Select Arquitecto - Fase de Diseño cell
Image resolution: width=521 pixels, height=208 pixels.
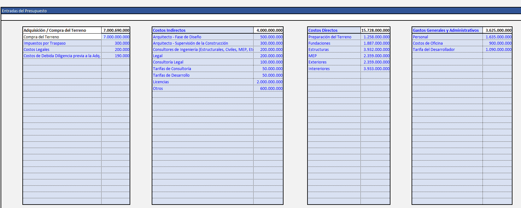point(202,37)
